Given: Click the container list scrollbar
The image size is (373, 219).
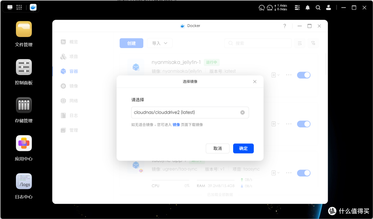Looking at the screenshot, I should pyautogui.click(x=326, y=64).
